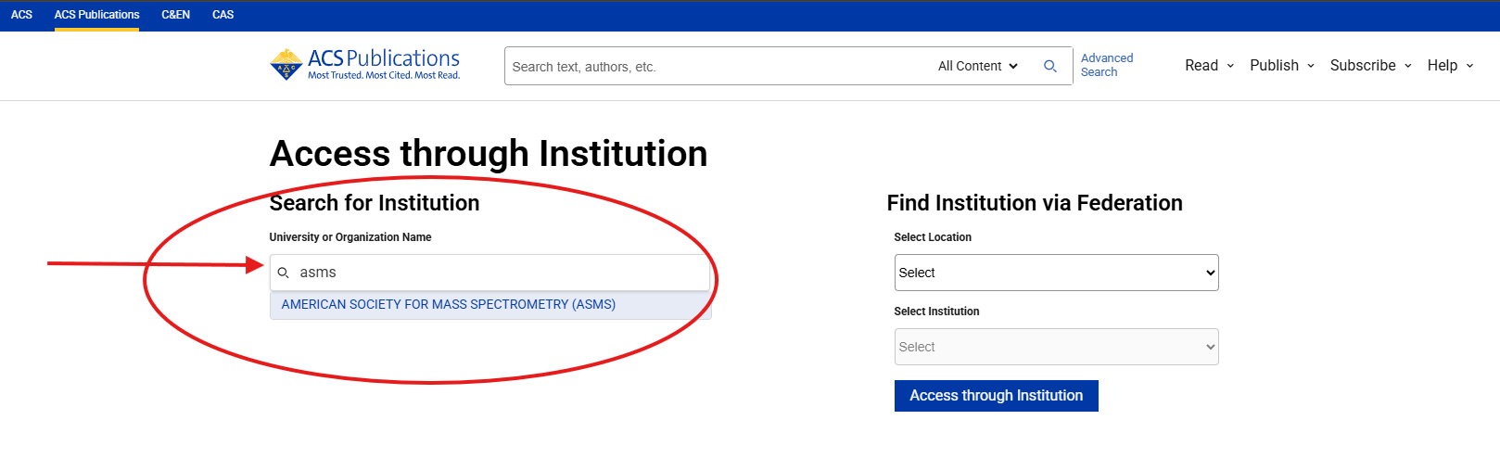The image size is (1500, 458).
Task: Open the Select Location dropdown
Action: click(1056, 273)
